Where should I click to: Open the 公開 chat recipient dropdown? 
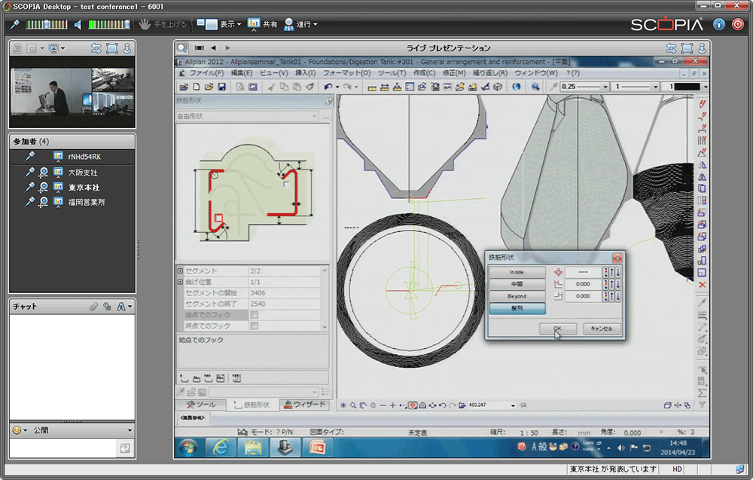(x=130, y=430)
